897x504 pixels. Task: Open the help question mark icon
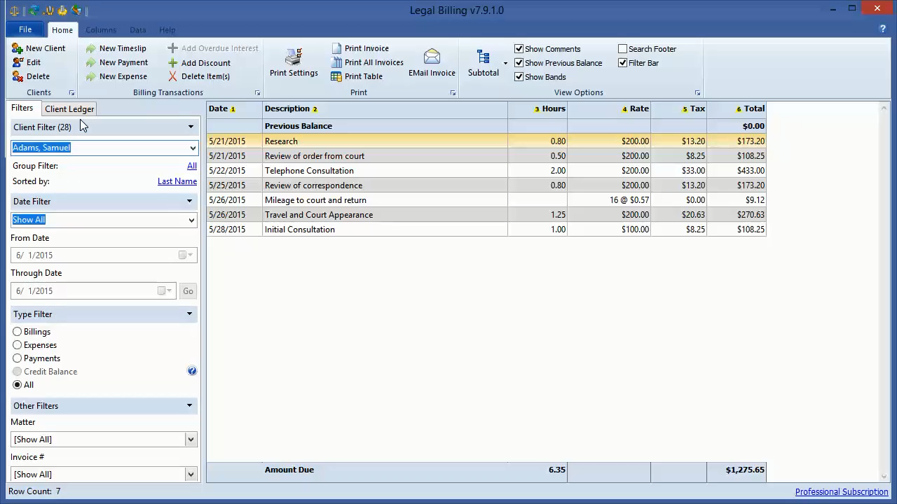pyautogui.click(x=883, y=29)
